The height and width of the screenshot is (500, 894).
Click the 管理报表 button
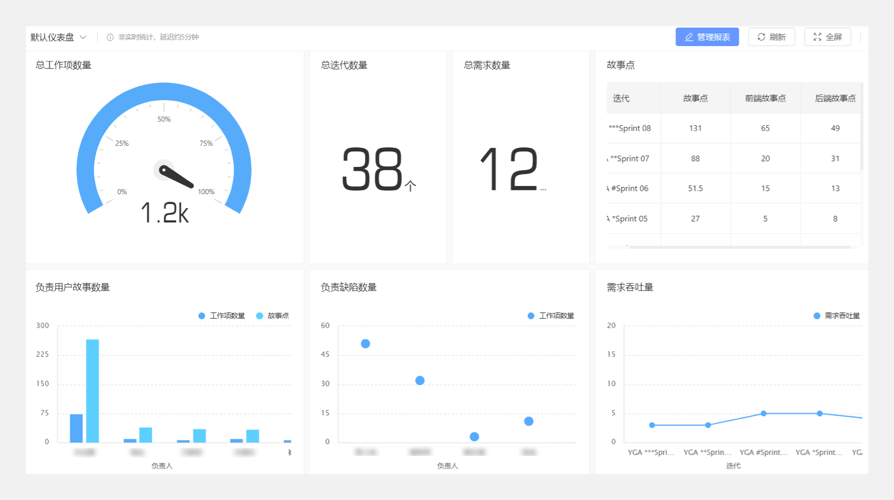coord(707,37)
